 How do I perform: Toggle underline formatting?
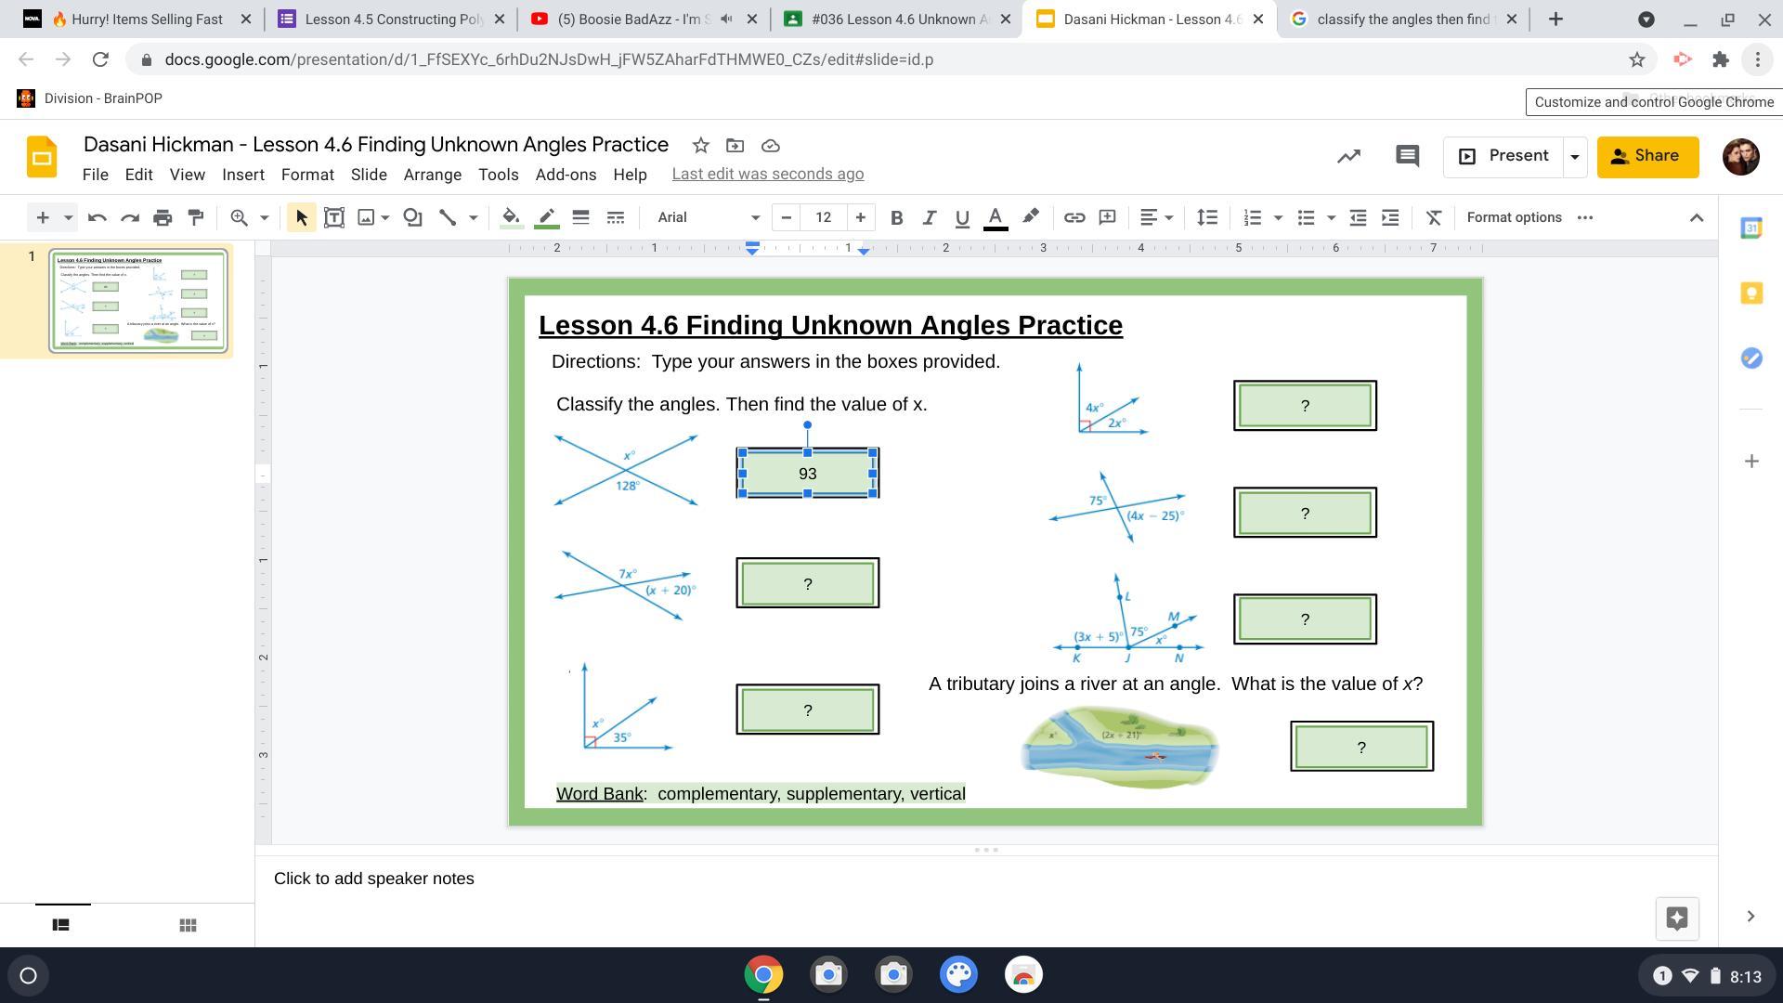(x=962, y=217)
